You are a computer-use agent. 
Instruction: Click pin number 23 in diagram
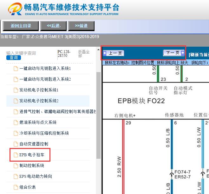(163, 79)
